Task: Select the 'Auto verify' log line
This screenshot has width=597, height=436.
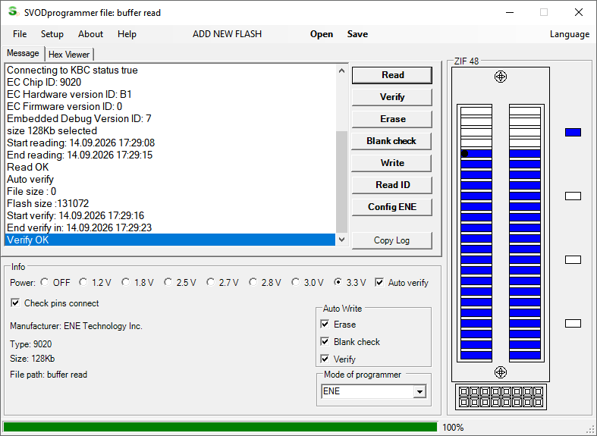Action: coord(170,179)
